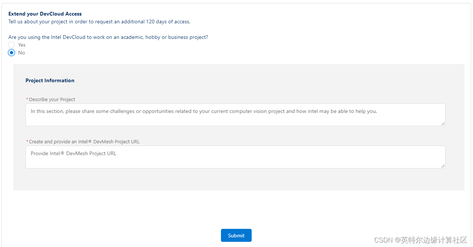This screenshot has width=473, height=247.
Task: Click the academic, hobby or business project question
Action: (x=108, y=37)
